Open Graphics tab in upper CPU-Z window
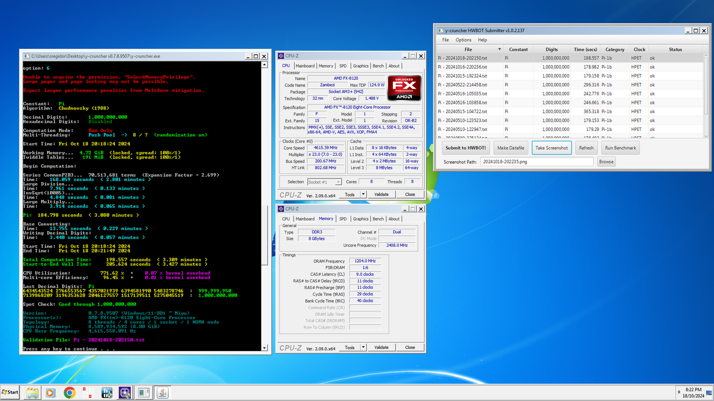 pos(361,66)
